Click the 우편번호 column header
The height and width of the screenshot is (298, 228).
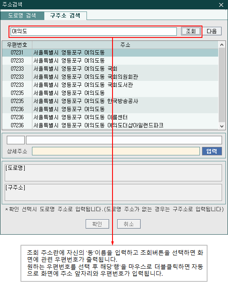coord(17,45)
